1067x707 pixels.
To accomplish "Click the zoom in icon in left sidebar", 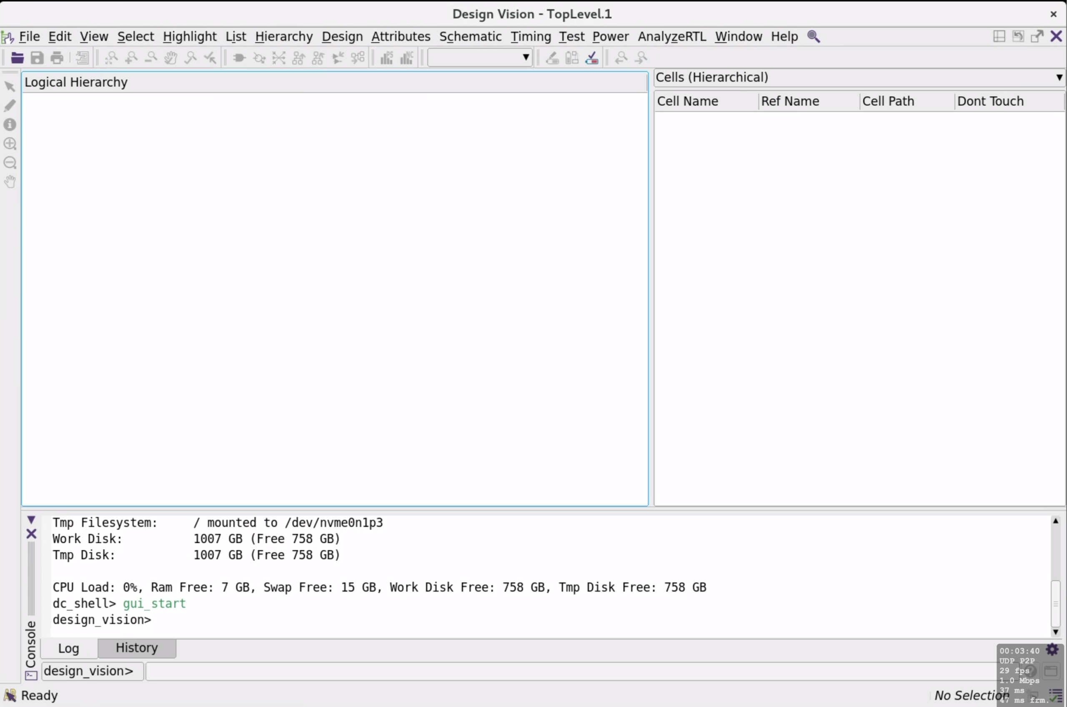I will click(x=10, y=144).
